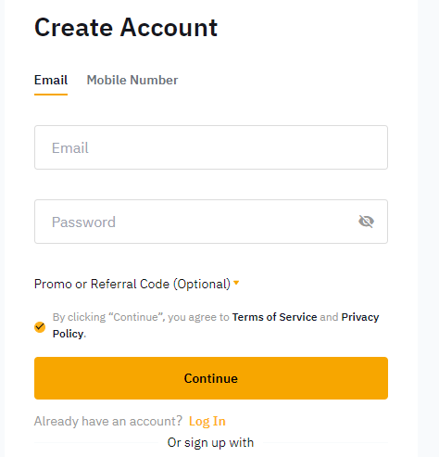The image size is (439, 457).
Task: Toggle password visibility with the eye icon
Action: (366, 222)
